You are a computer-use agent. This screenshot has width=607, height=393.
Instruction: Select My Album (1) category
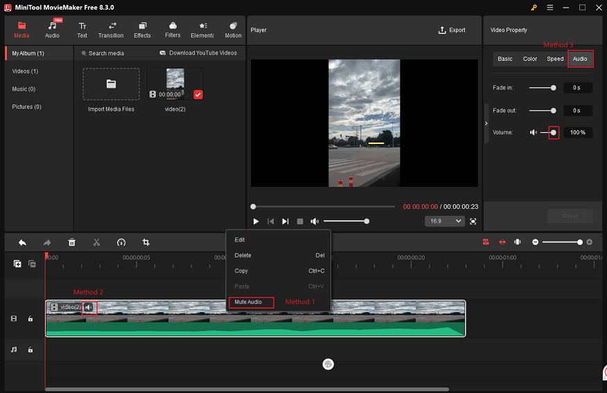(39, 53)
